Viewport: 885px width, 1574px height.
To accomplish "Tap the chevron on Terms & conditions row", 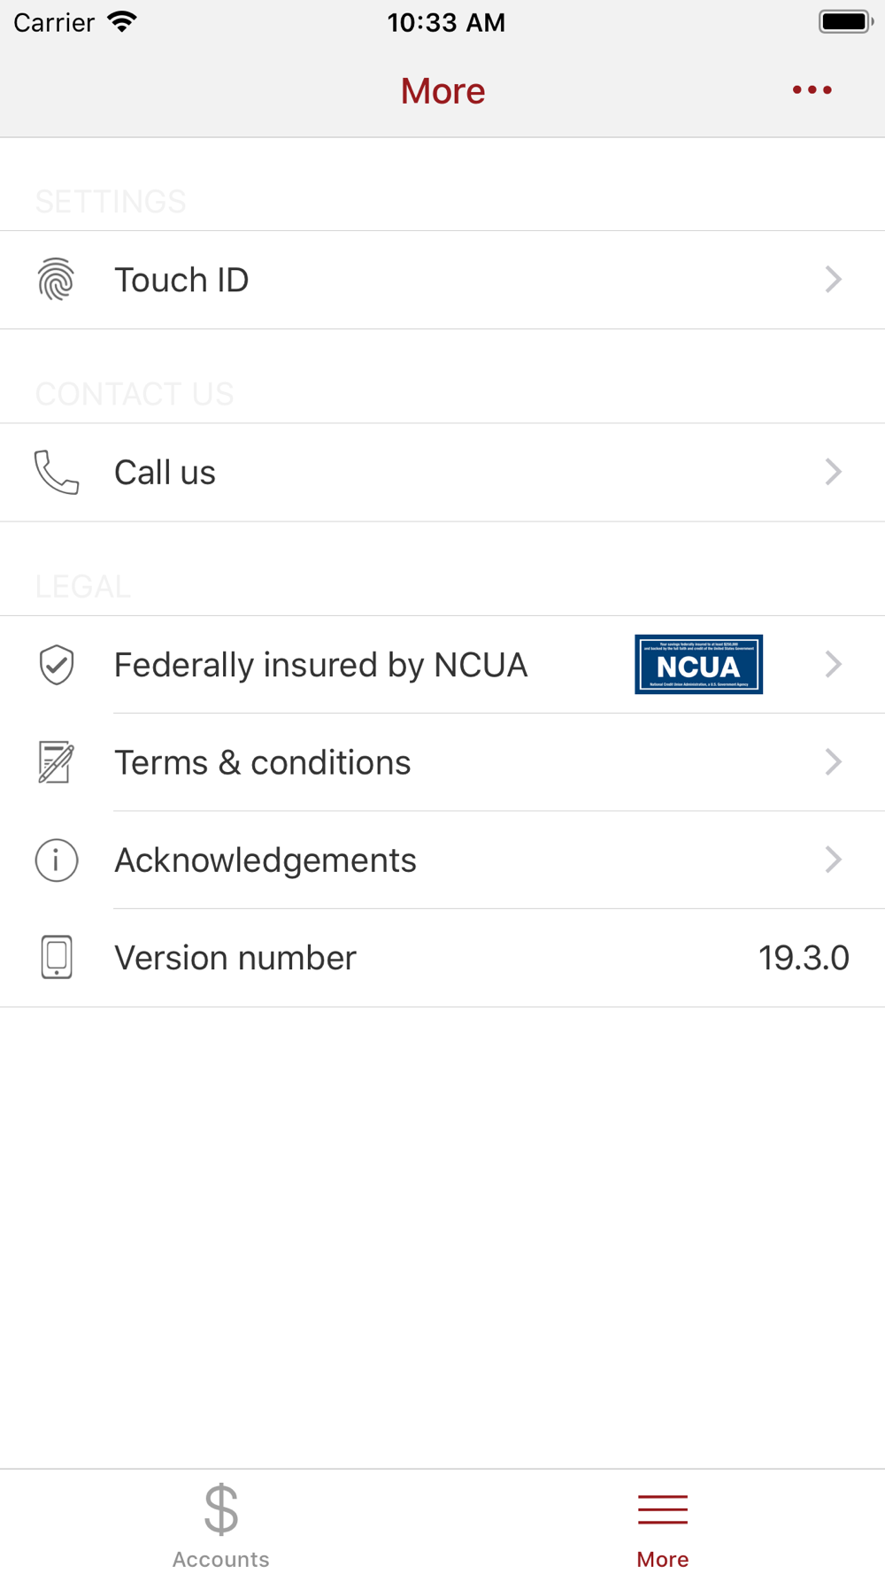I will coord(833,762).
